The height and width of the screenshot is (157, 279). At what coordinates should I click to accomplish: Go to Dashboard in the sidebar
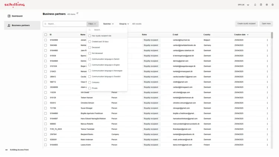[x=17, y=16]
